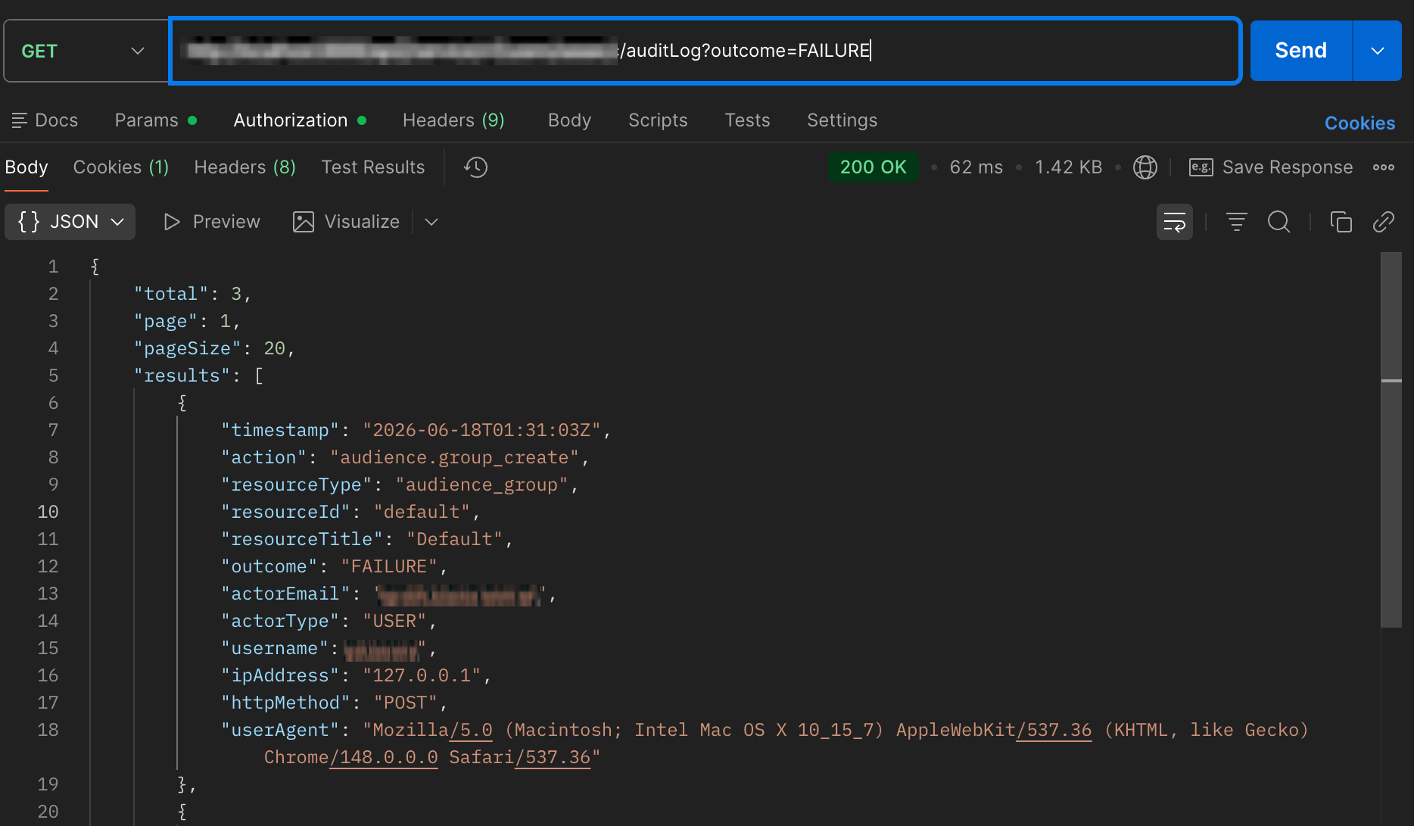Copy link to response icon
Image resolution: width=1414 pixels, height=826 pixels.
click(x=1384, y=222)
